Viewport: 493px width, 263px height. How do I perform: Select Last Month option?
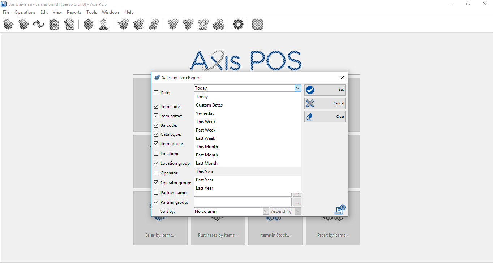247,163
